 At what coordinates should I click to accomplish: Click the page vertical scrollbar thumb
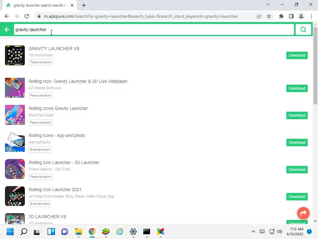tap(315, 65)
